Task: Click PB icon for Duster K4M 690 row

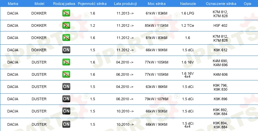Action: [x=66, y=62]
